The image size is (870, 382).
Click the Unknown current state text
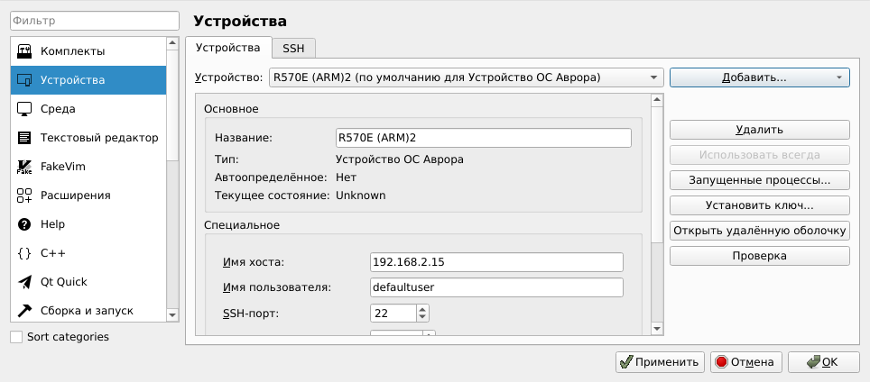click(361, 196)
